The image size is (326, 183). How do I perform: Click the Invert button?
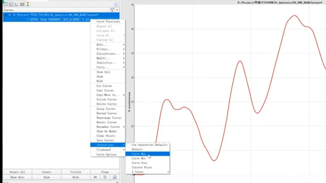[x=47, y=172]
